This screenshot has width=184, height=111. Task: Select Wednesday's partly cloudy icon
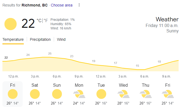(x=123, y=94)
